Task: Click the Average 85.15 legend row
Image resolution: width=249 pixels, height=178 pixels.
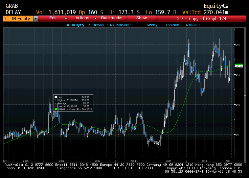Action: [73, 103]
